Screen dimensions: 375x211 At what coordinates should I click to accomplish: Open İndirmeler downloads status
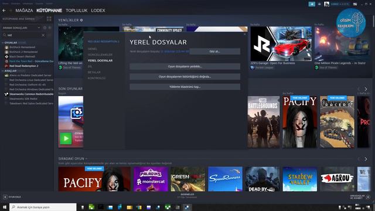(187, 196)
